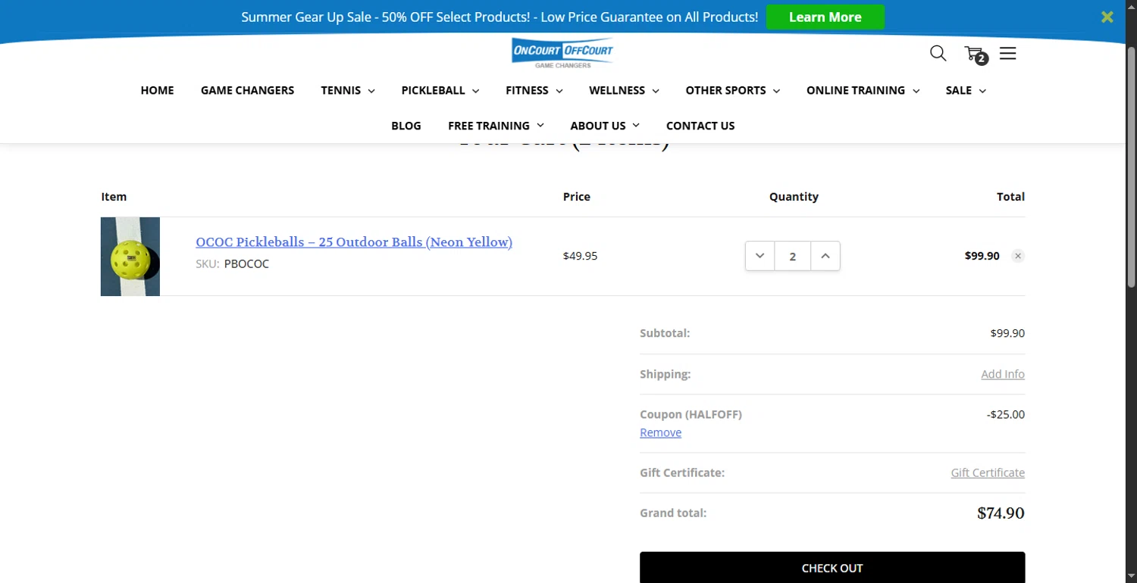
Task: Expand the WELLNESS dropdown menu
Action: pyautogui.click(x=624, y=90)
